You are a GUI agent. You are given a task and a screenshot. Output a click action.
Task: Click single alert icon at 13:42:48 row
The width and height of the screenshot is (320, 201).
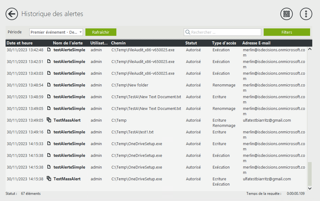pyautogui.click(x=49, y=50)
